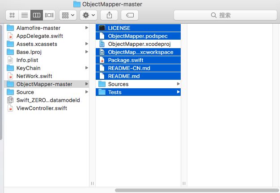Image resolution: width=280 pixels, height=193 pixels.
Task: Expand the Alamofire-master folder arrow
Action: [87, 28]
